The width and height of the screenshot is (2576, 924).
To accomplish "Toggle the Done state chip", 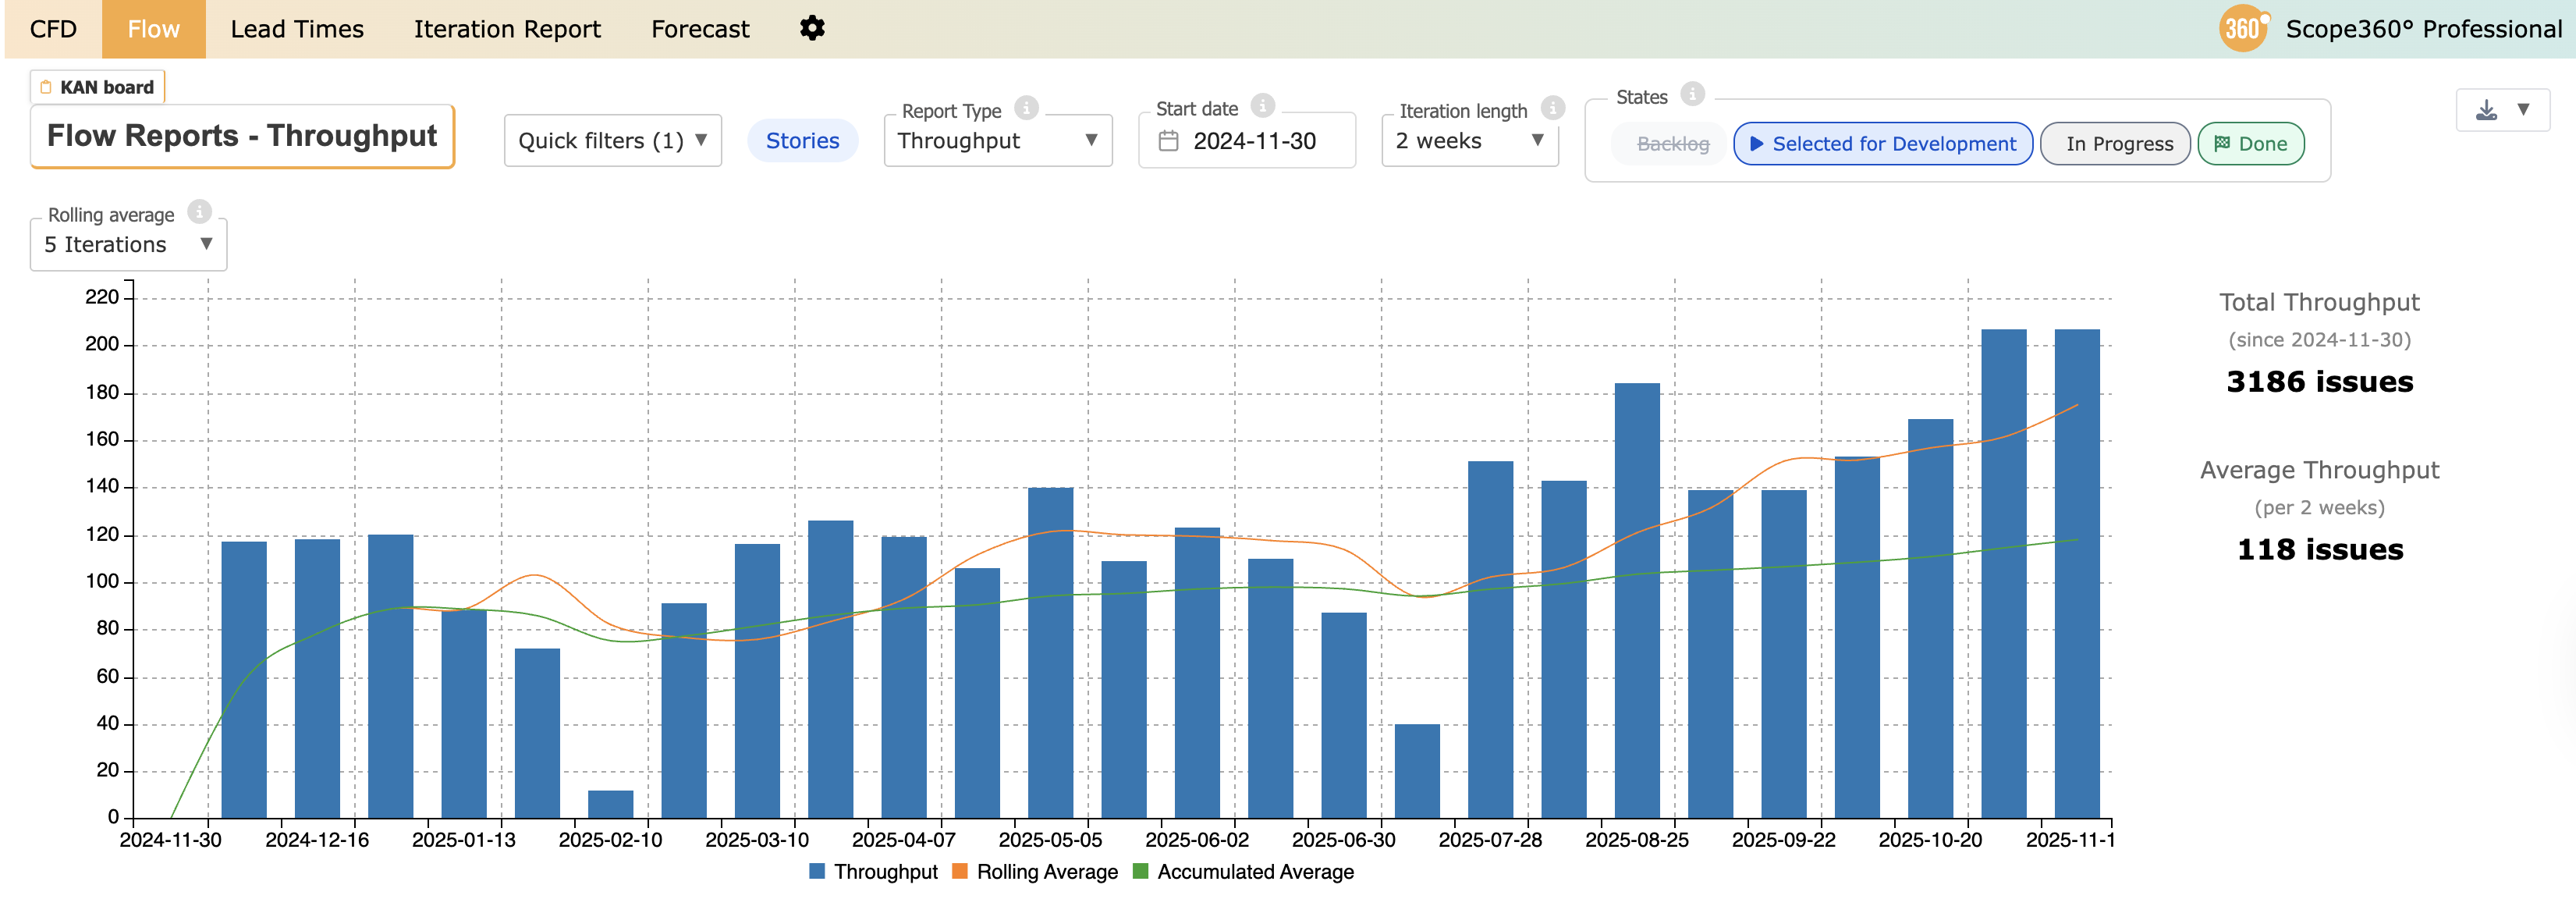I will coord(2251,144).
